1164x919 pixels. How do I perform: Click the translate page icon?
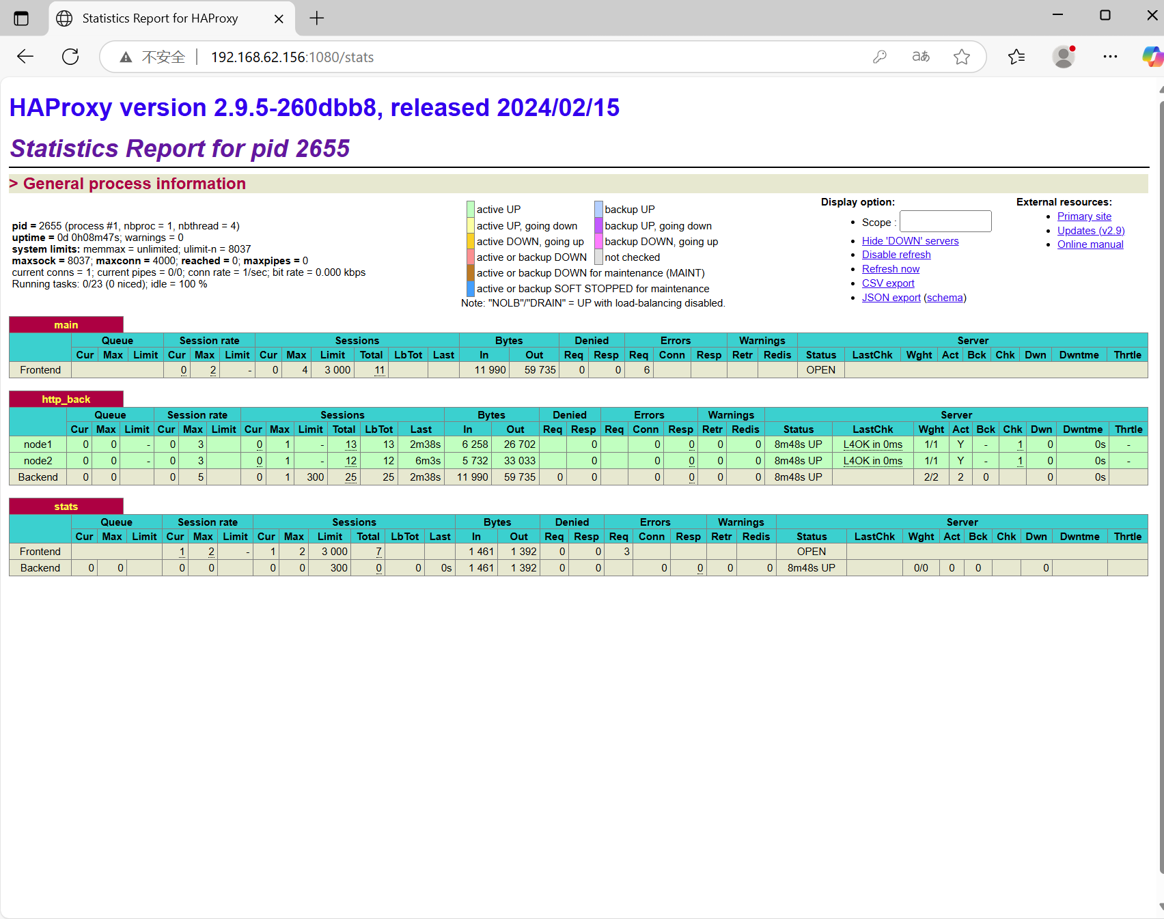click(x=921, y=57)
